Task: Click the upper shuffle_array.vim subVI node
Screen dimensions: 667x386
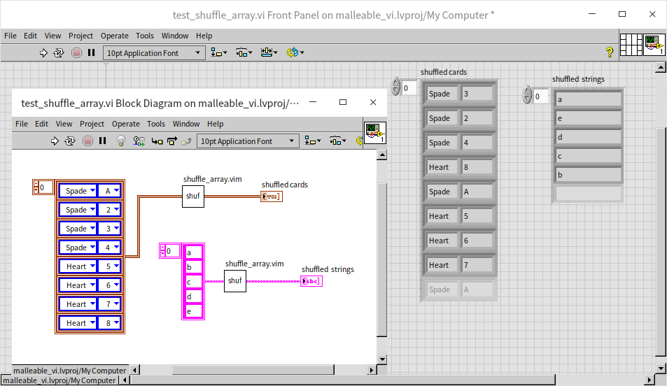Action: click(193, 196)
